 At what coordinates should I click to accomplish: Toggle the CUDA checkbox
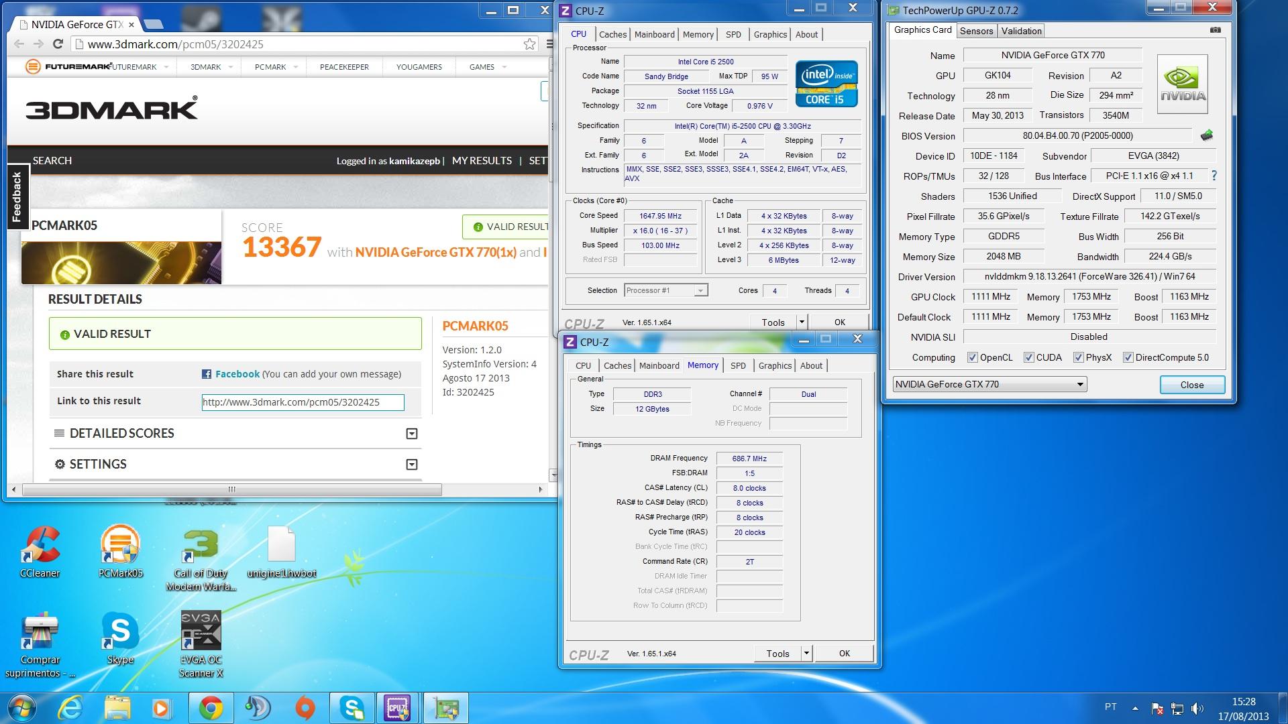[1028, 357]
